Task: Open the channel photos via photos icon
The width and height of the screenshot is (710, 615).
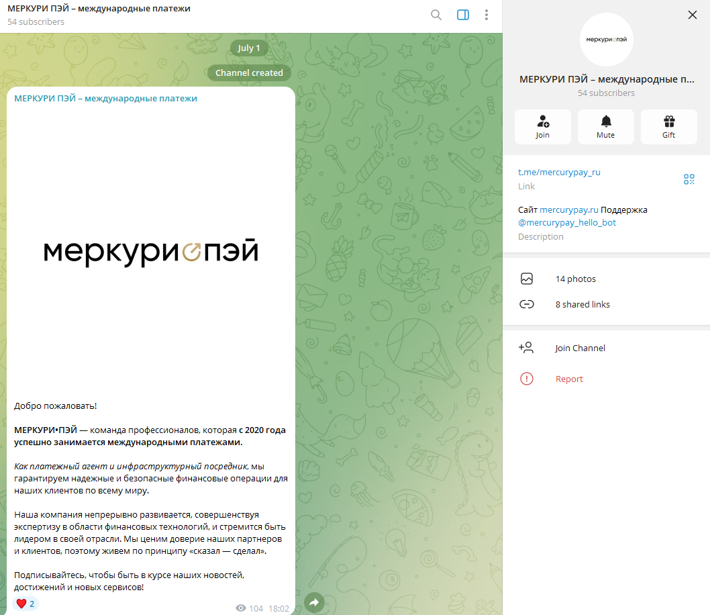Action: coord(527,279)
